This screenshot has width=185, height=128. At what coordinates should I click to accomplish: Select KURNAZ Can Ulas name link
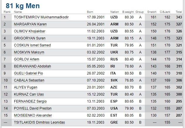(x=29, y=94)
